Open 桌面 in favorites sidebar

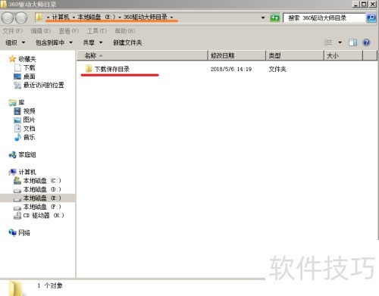(x=24, y=76)
